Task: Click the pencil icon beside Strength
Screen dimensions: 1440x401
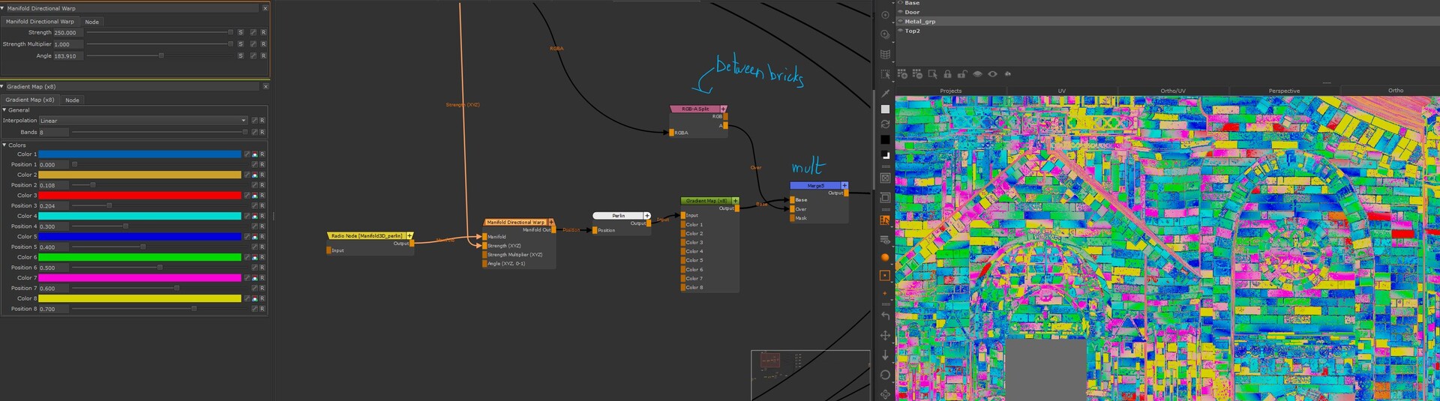Action: [253, 32]
